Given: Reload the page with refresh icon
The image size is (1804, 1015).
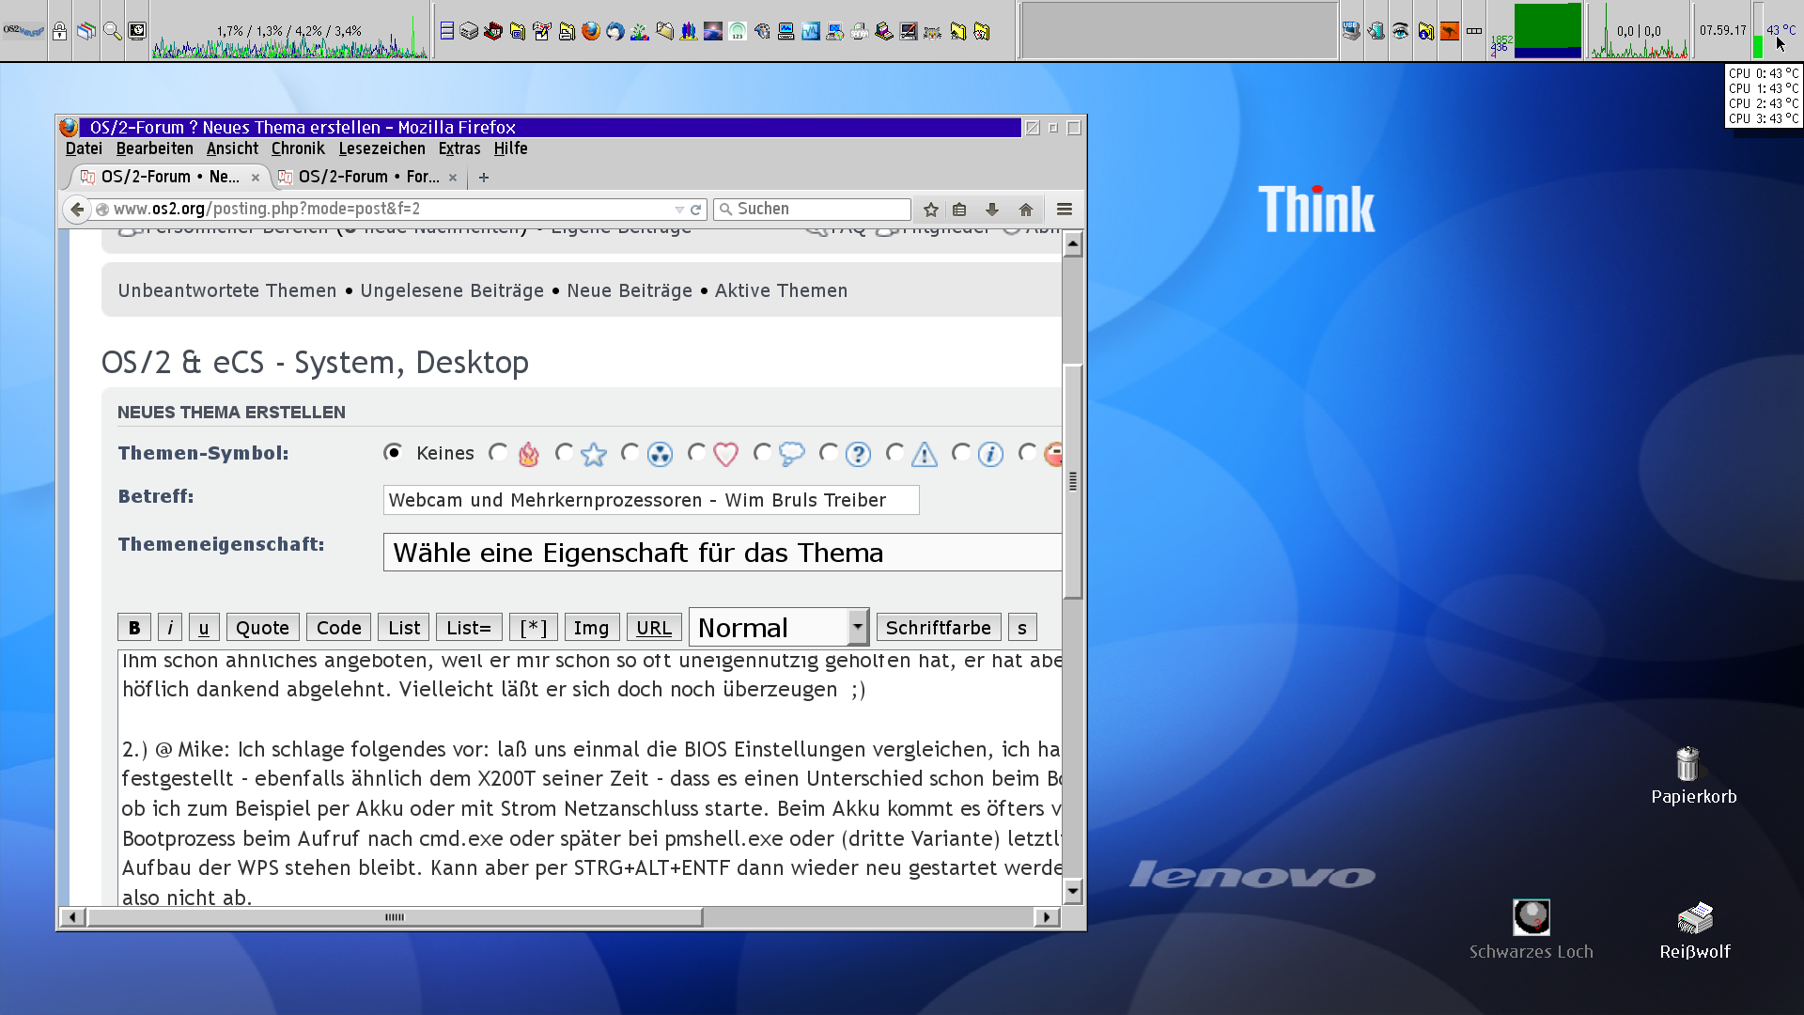Looking at the screenshot, I should pyautogui.click(x=696, y=210).
